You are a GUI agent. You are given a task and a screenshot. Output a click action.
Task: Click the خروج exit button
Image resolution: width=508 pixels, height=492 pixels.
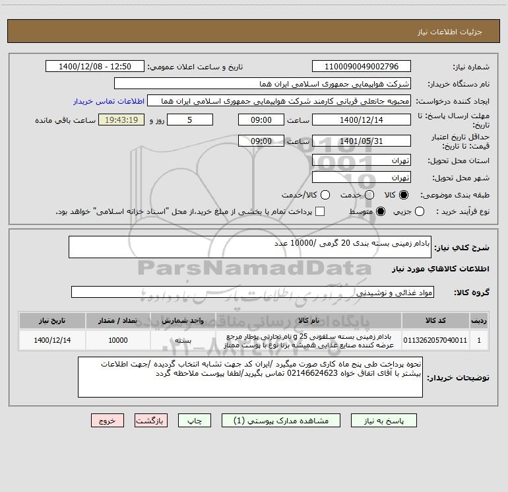coord(108,421)
